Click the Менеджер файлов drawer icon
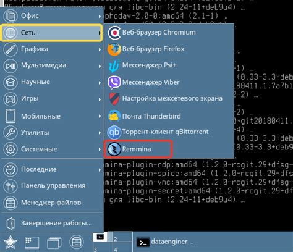The width and height of the screenshot is (293, 252). 11,203
